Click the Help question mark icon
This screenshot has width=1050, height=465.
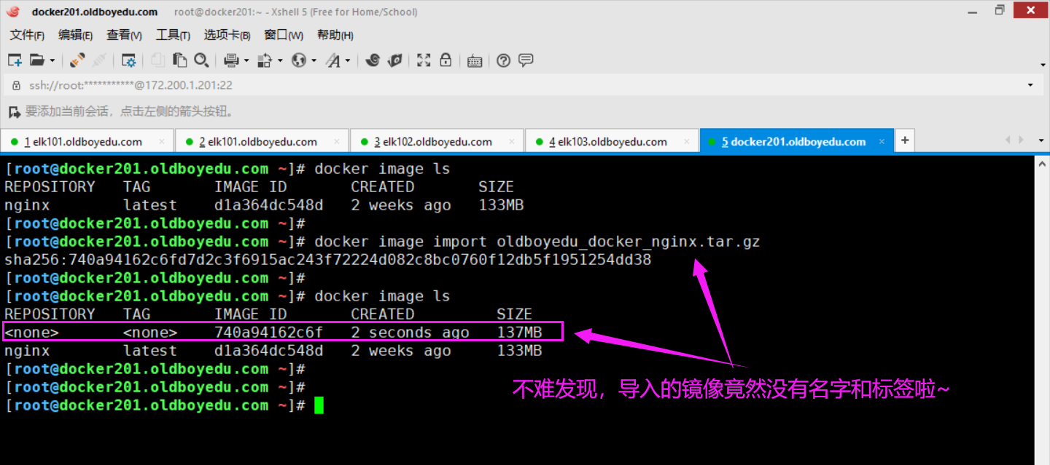[x=503, y=60]
